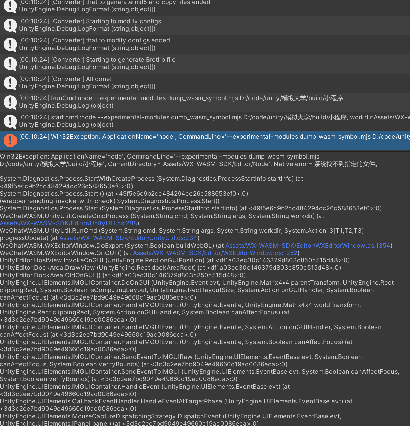Click the warning icon beside 'generate md5 and copy files ended'

(10, 6)
